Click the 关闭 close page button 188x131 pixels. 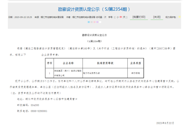coord(157,17)
